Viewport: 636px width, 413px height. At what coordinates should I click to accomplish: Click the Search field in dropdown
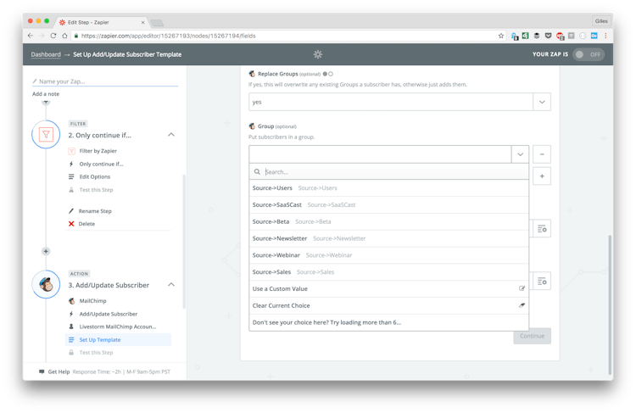click(390, 171)
